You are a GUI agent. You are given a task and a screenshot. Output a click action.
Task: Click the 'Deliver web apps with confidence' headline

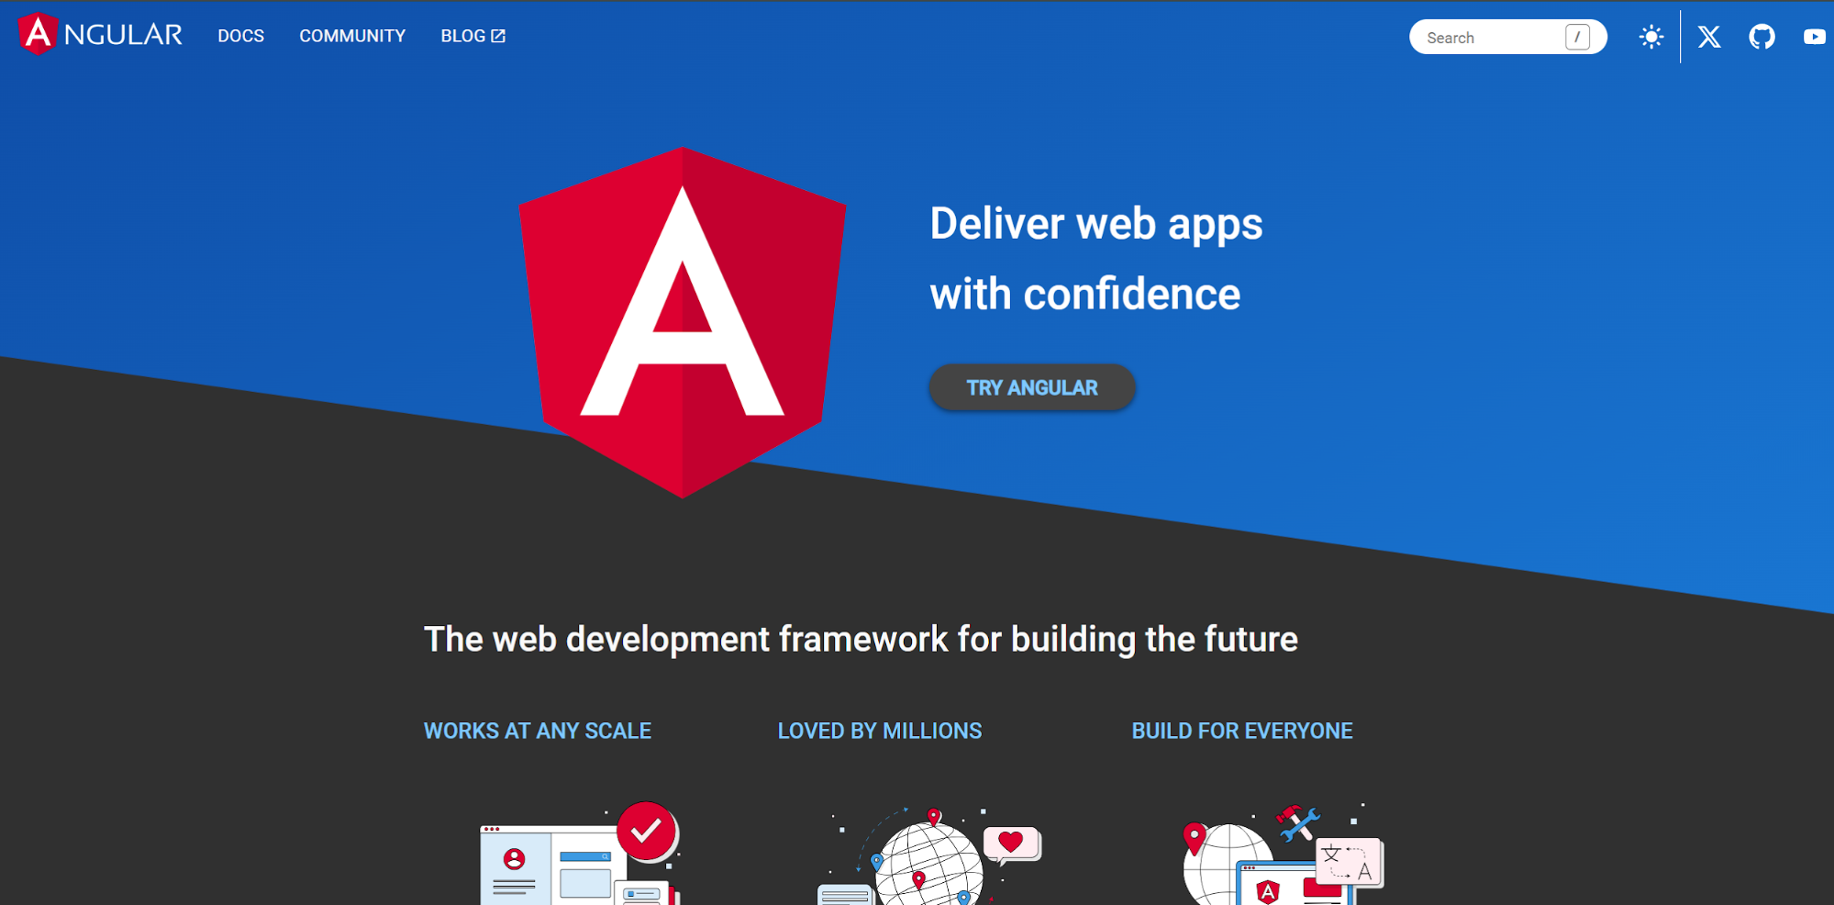pyautogui.click(x=1096, y=259)
